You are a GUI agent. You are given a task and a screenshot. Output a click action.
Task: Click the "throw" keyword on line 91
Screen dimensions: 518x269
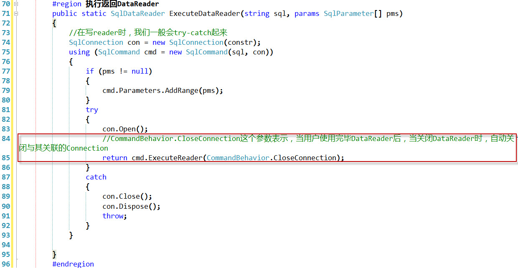click(113, 216)
